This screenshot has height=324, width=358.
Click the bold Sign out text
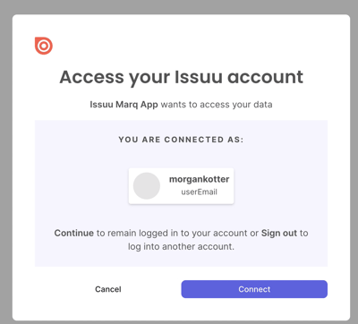click(x=279, y=233)
